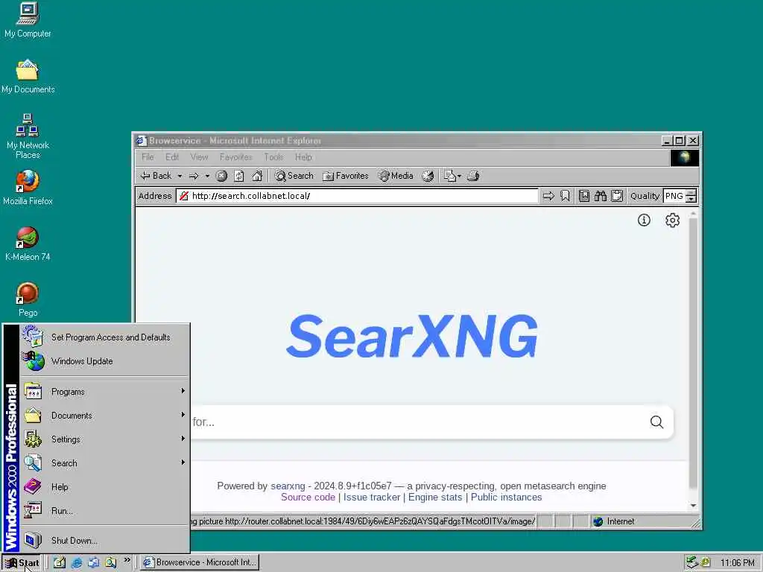Click the Forward arrow in the IE toolbar
The image size is (763, 572).
click(194, 176)
